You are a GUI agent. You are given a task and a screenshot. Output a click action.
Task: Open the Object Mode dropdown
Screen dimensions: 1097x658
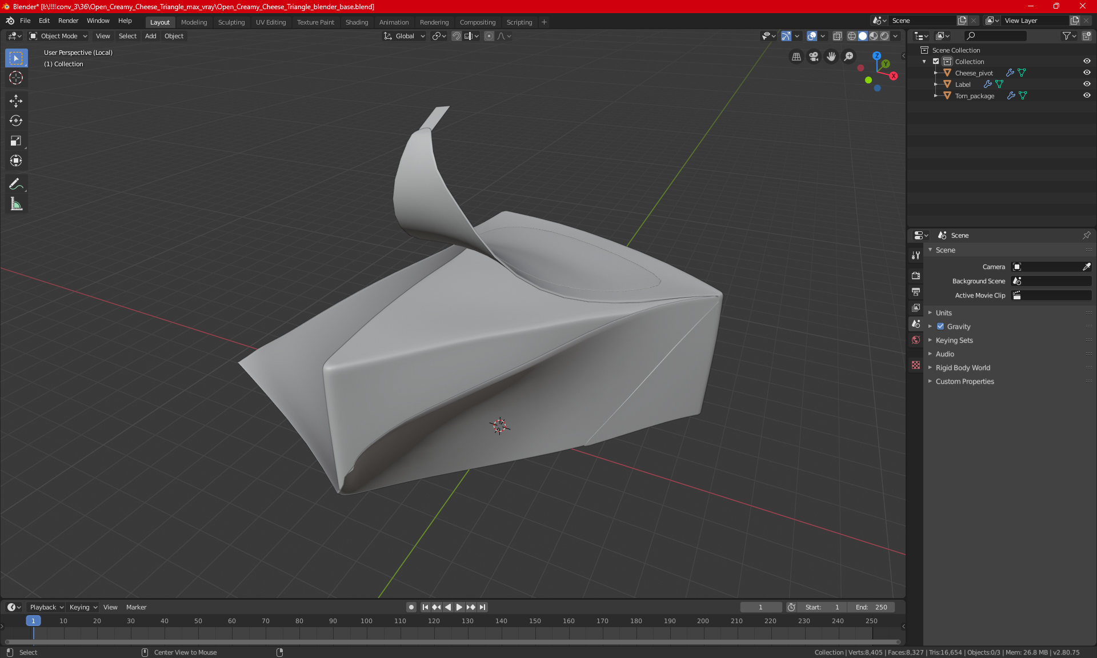pos(58,36)
